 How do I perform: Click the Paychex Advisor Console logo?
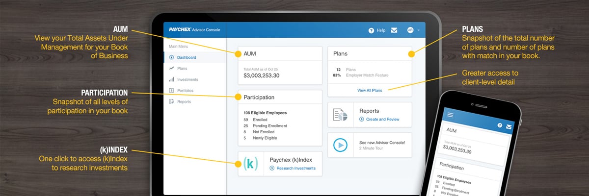194,30
